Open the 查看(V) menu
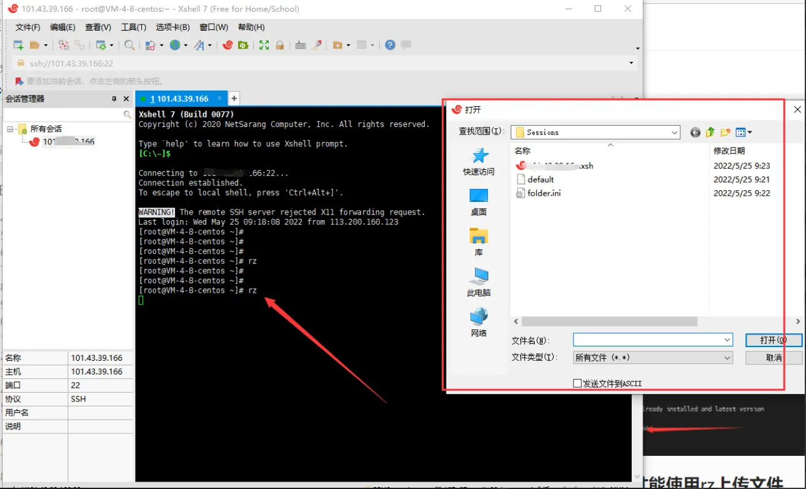 click(98, 27)
